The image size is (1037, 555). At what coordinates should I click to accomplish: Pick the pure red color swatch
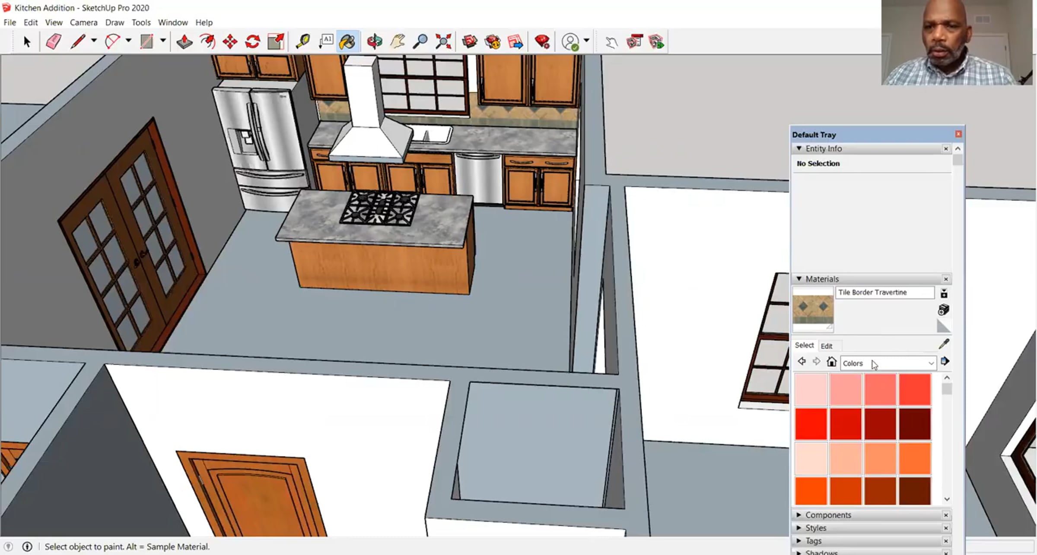point(811,424)
